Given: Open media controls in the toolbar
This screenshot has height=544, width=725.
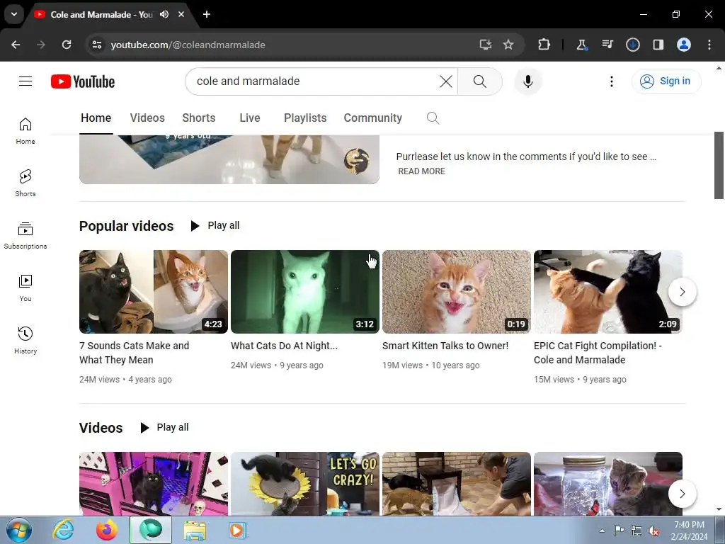Looking at the screenshot, I should pyautogui.click(x=607, y=45).
